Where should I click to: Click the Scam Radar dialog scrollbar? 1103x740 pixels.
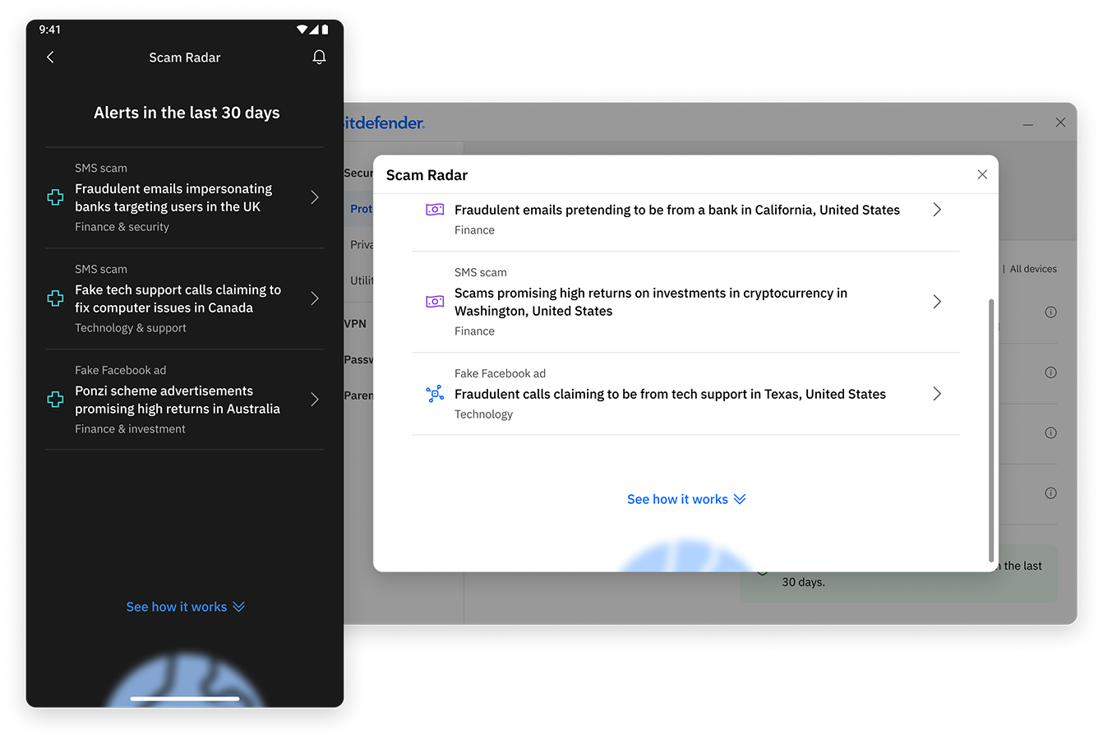coord(991,430)
